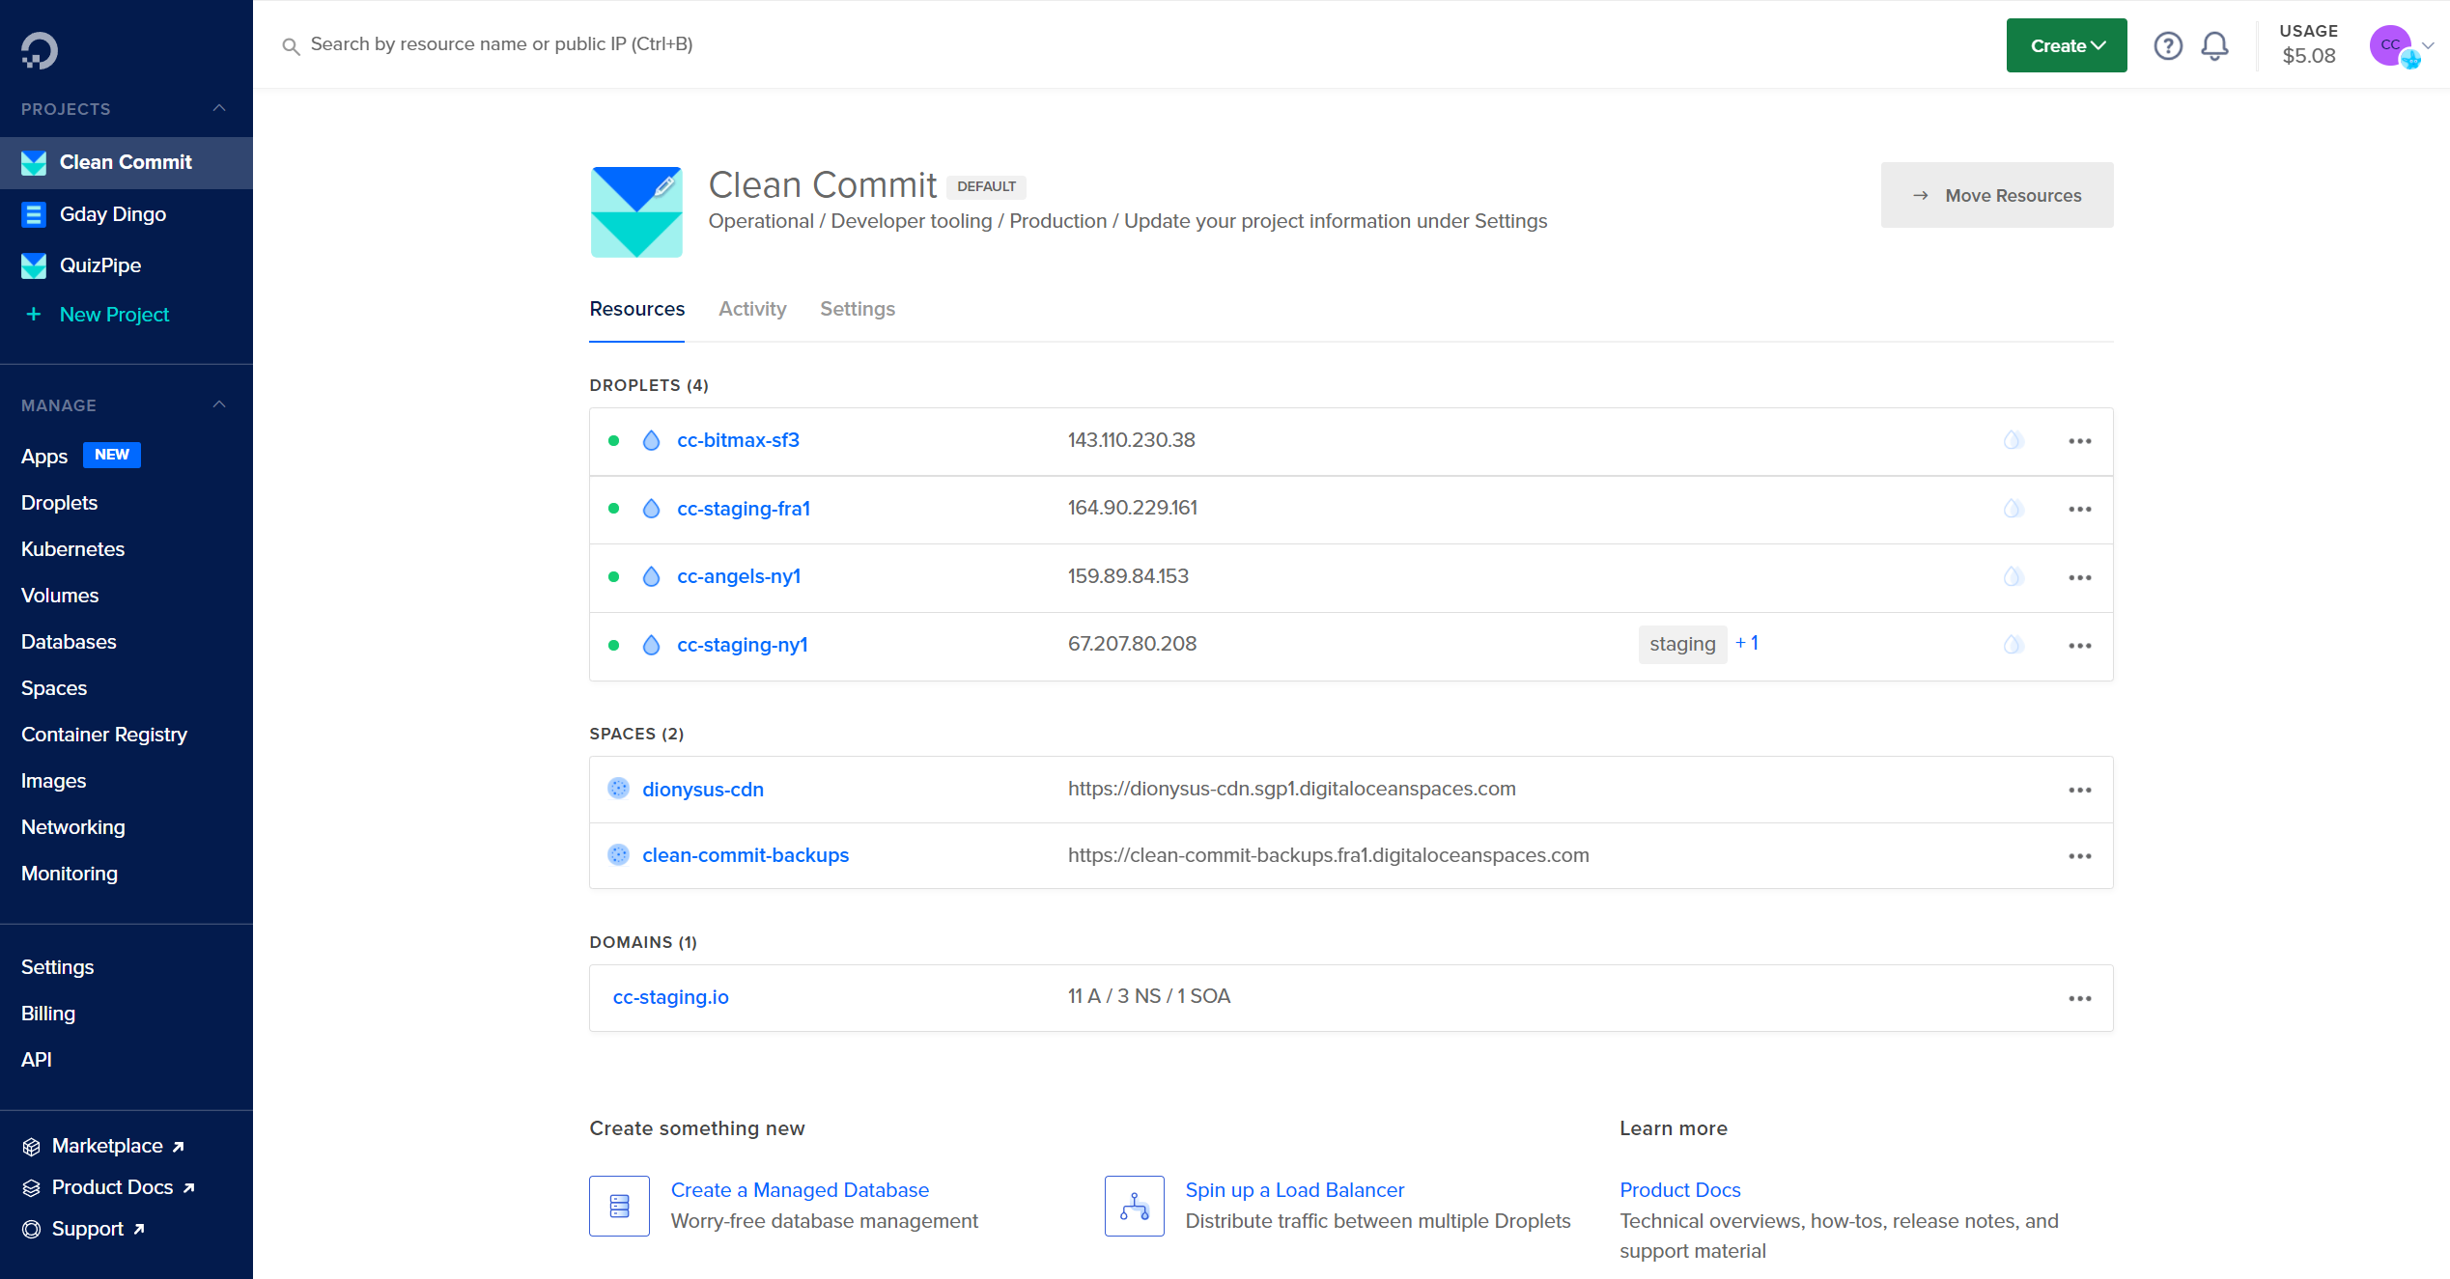
Task: Open the cc-staging.io domain link
Action: [670, 997]
